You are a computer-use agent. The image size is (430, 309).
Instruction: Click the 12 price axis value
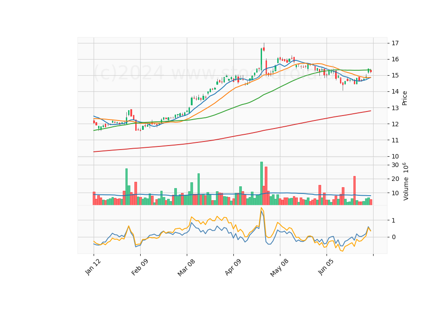395,124
